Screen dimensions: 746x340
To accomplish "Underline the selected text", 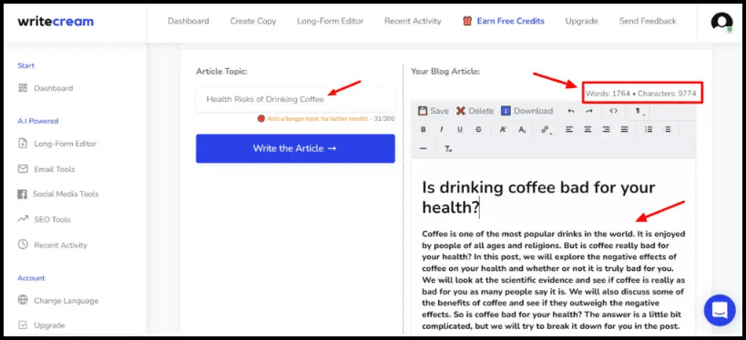I will point(460,130).
